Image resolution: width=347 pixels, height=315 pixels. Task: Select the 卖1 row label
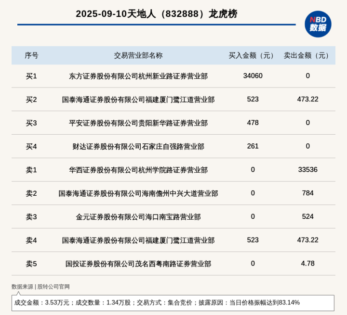(x=31, y=170)
